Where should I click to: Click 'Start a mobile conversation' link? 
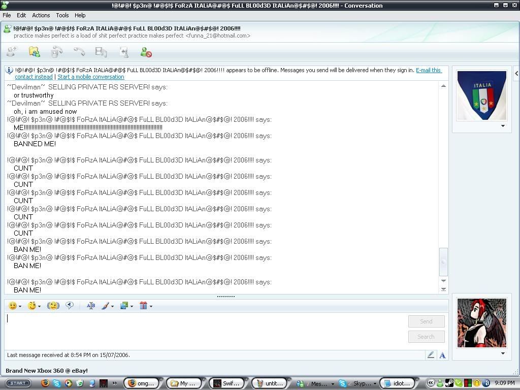pyautogui.click(x=91, y=77)
